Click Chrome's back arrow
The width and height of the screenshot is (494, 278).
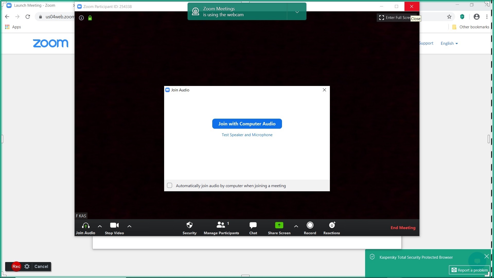[x=7, y=17]
